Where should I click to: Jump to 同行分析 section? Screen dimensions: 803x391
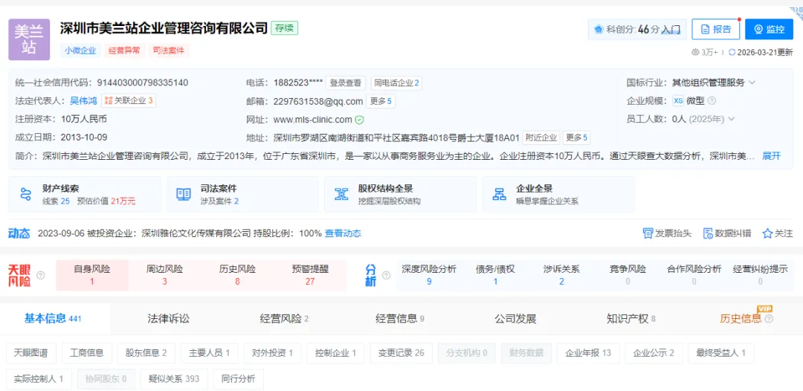pyautogui.click(x=238, y=378)
